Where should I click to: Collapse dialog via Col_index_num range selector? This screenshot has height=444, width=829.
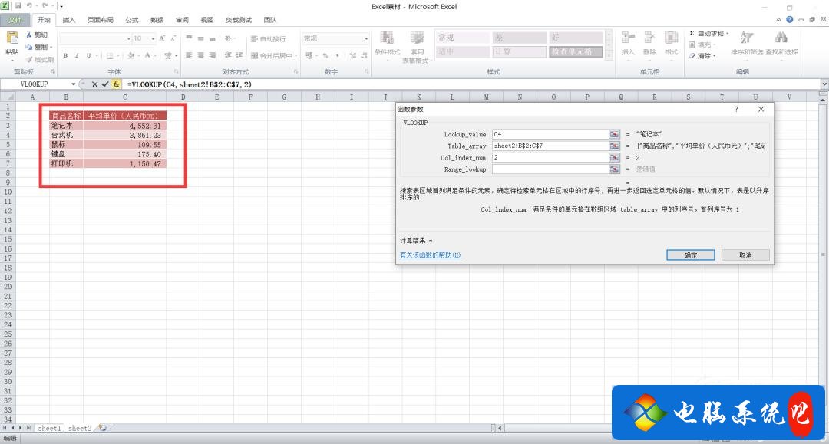[614, 158]
